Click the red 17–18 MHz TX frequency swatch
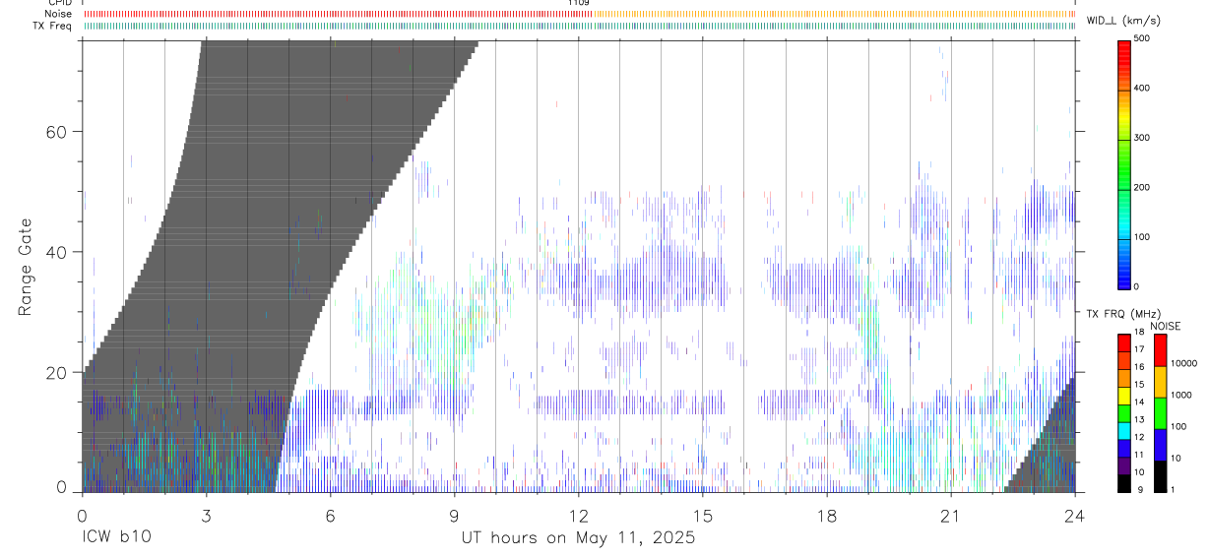Image resolution: width=1209 pixels, height=558 pixels. point(1124,342)
